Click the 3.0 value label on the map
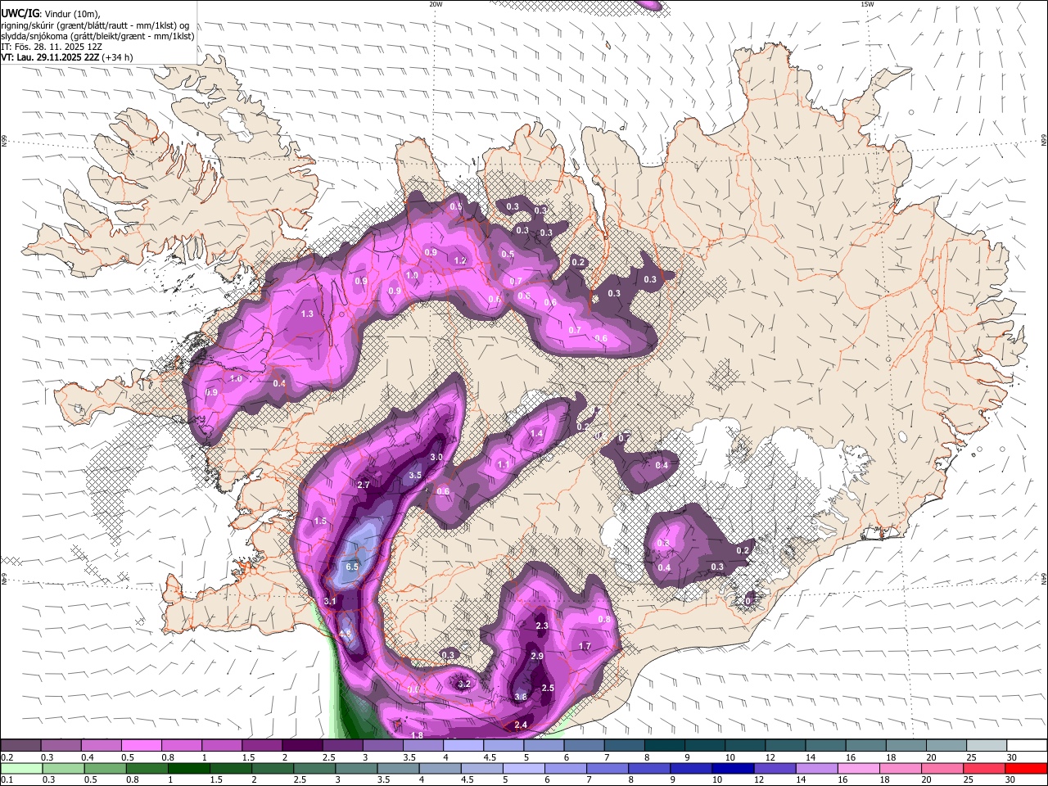 [436, 457]
